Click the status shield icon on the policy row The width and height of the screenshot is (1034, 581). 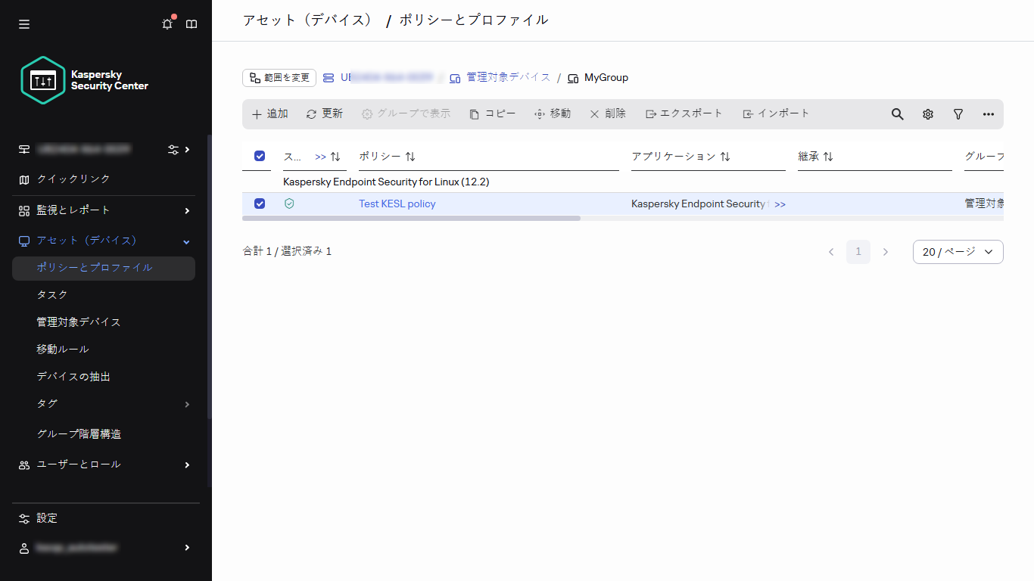tap(289, 204)
